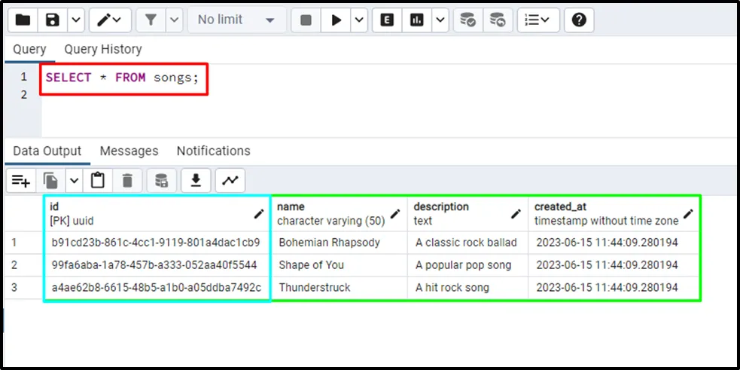Open the copy options dropdown arrow
Image resolution: width=740 pixels, height=370 pixels.
(74, 180)
